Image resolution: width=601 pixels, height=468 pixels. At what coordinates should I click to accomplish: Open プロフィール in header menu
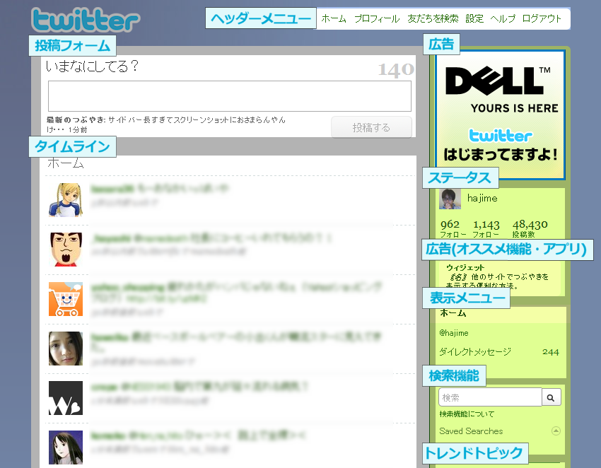pyautogui.click(x=376, y=18)
